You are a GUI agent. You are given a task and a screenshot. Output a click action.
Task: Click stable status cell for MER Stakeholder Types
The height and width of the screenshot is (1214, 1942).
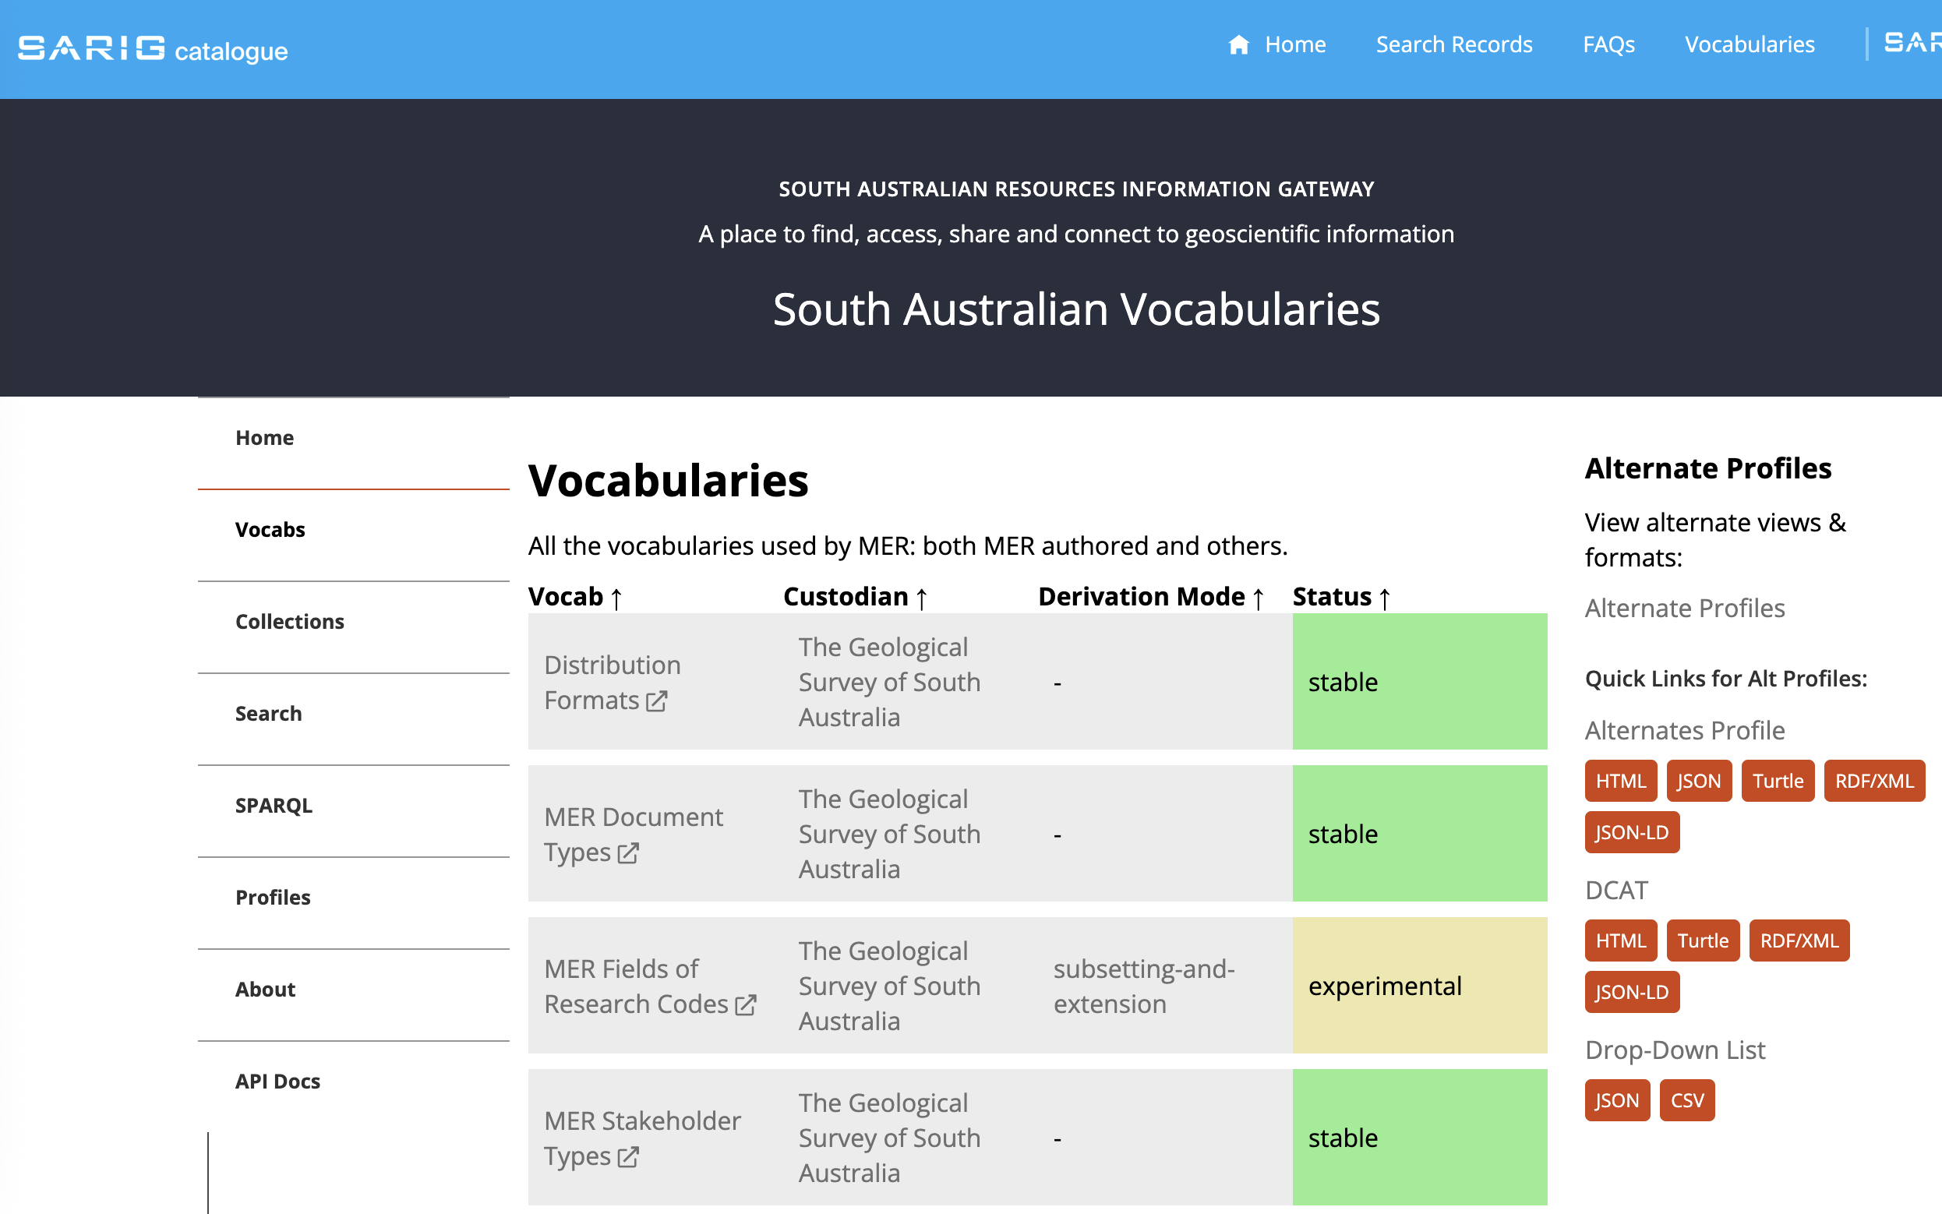coord(1419,1138)
